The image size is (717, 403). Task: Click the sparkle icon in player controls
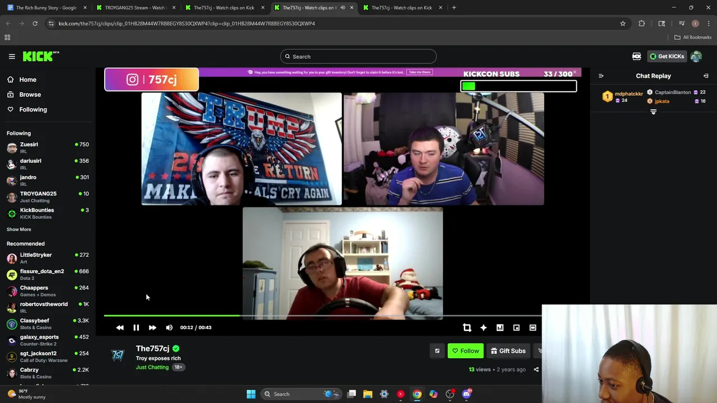[x=483, y=327]
